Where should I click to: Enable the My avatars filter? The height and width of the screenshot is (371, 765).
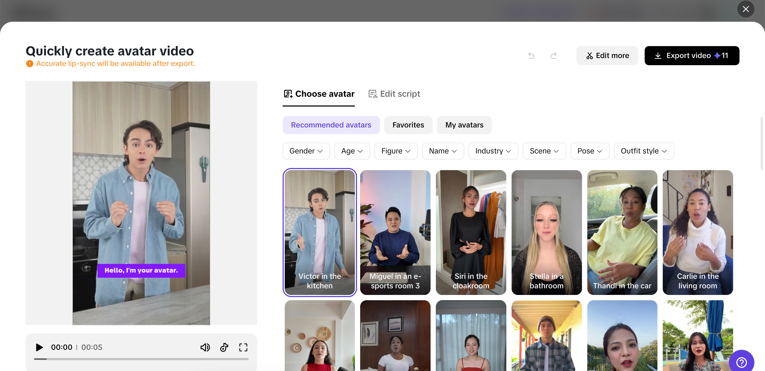[x=464, y=125]
